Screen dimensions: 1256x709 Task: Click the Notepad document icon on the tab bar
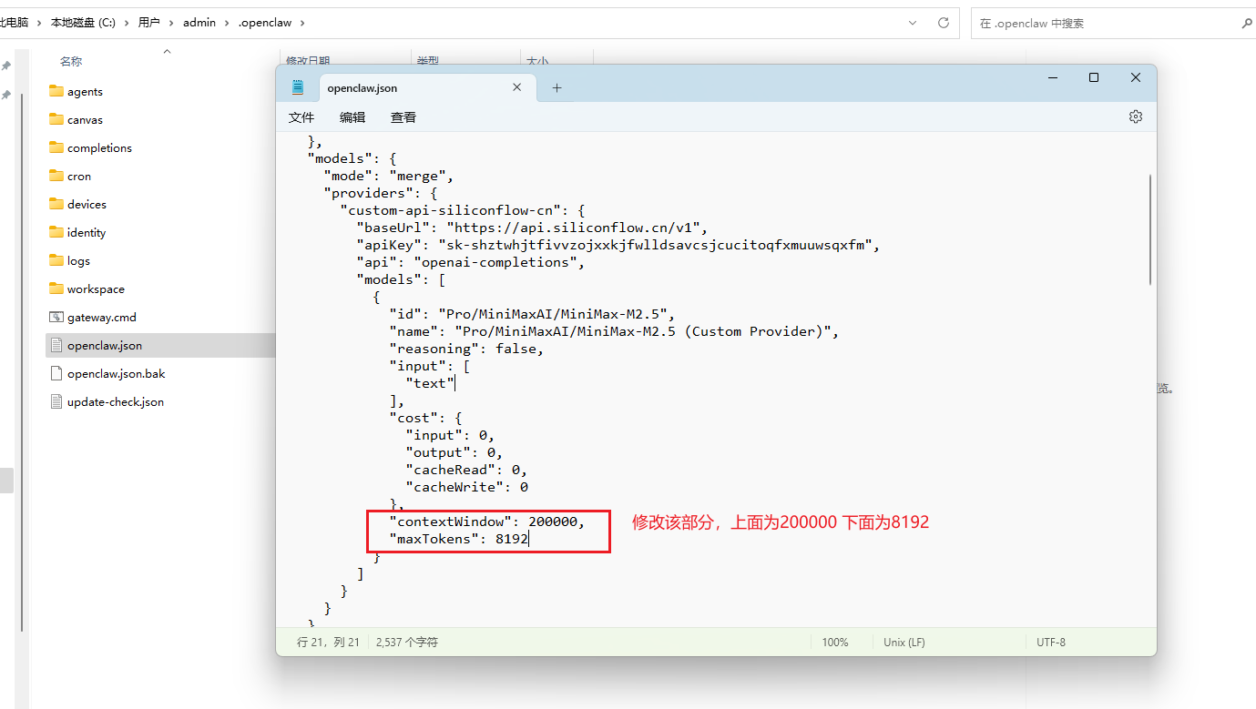[299, 86]
